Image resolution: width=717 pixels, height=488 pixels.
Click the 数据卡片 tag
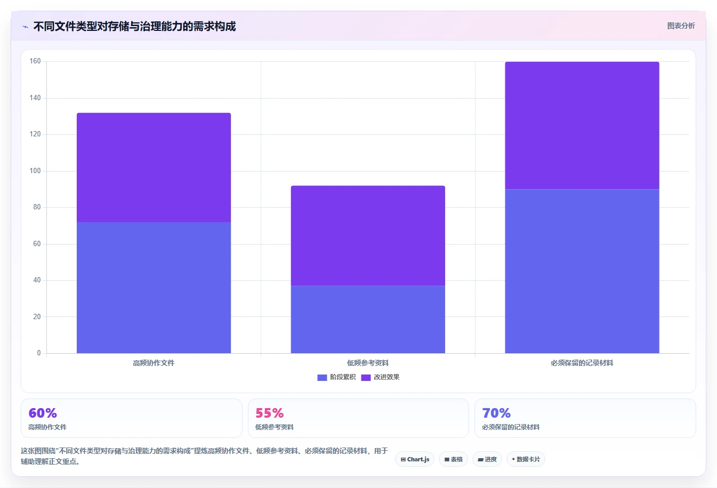point(526,459)
